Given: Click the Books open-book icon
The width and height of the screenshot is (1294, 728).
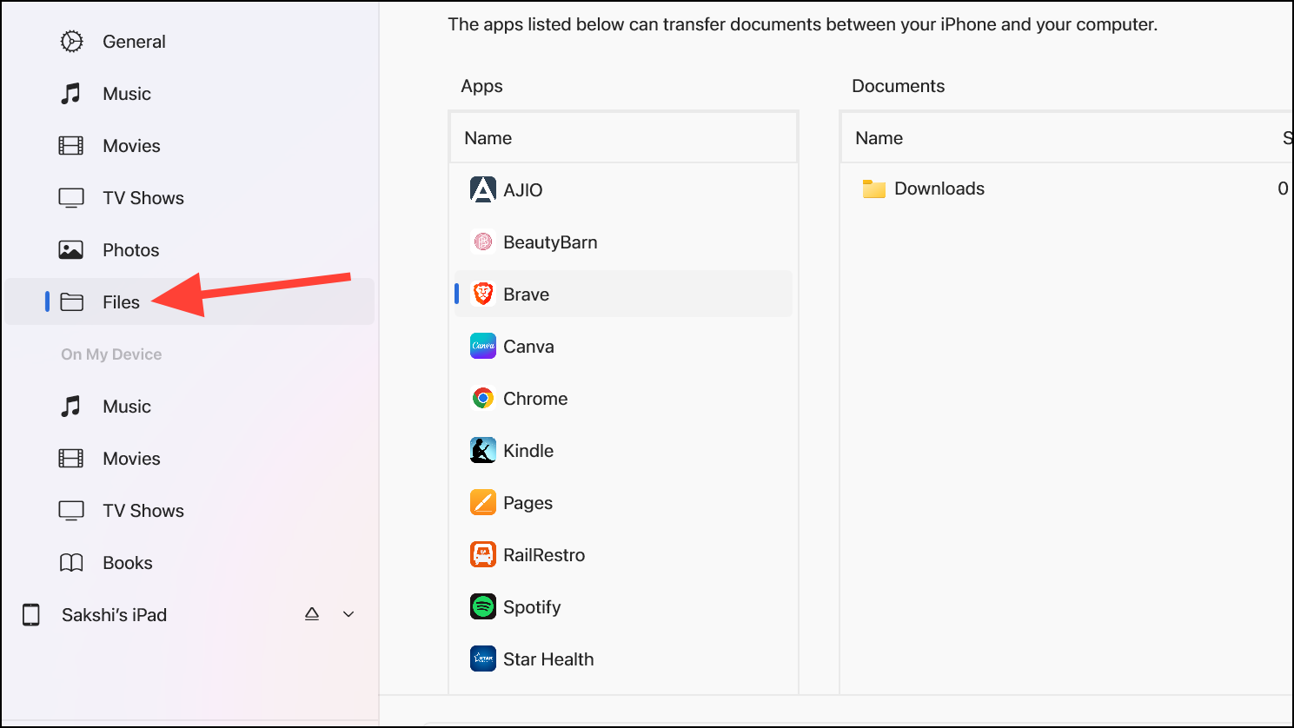Looking at the screenshot, I should point(71,563).
